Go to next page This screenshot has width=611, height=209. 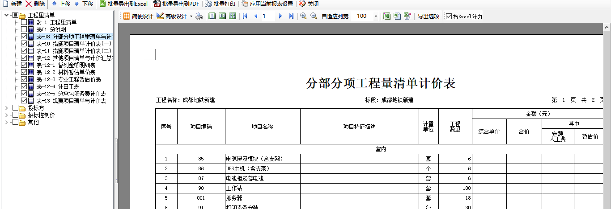[x=280, y=16]
